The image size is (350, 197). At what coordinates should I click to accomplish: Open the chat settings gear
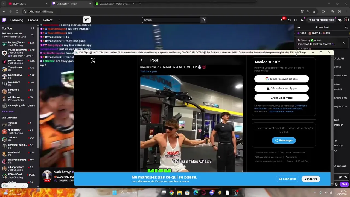coord(336,184)
